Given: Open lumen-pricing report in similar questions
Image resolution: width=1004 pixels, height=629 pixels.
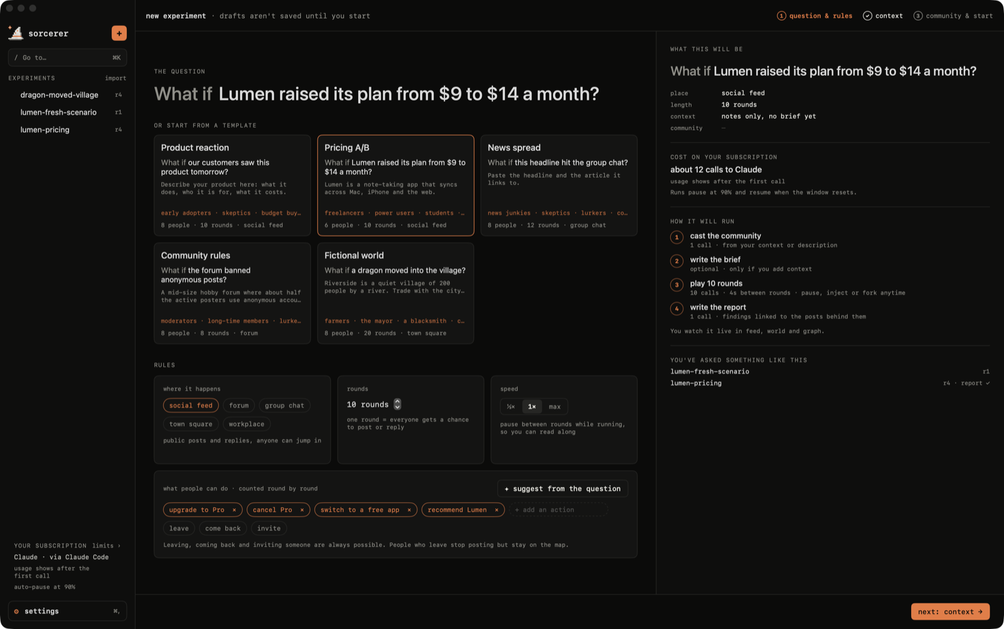Looking at the screenshot, I should (830, 383).
